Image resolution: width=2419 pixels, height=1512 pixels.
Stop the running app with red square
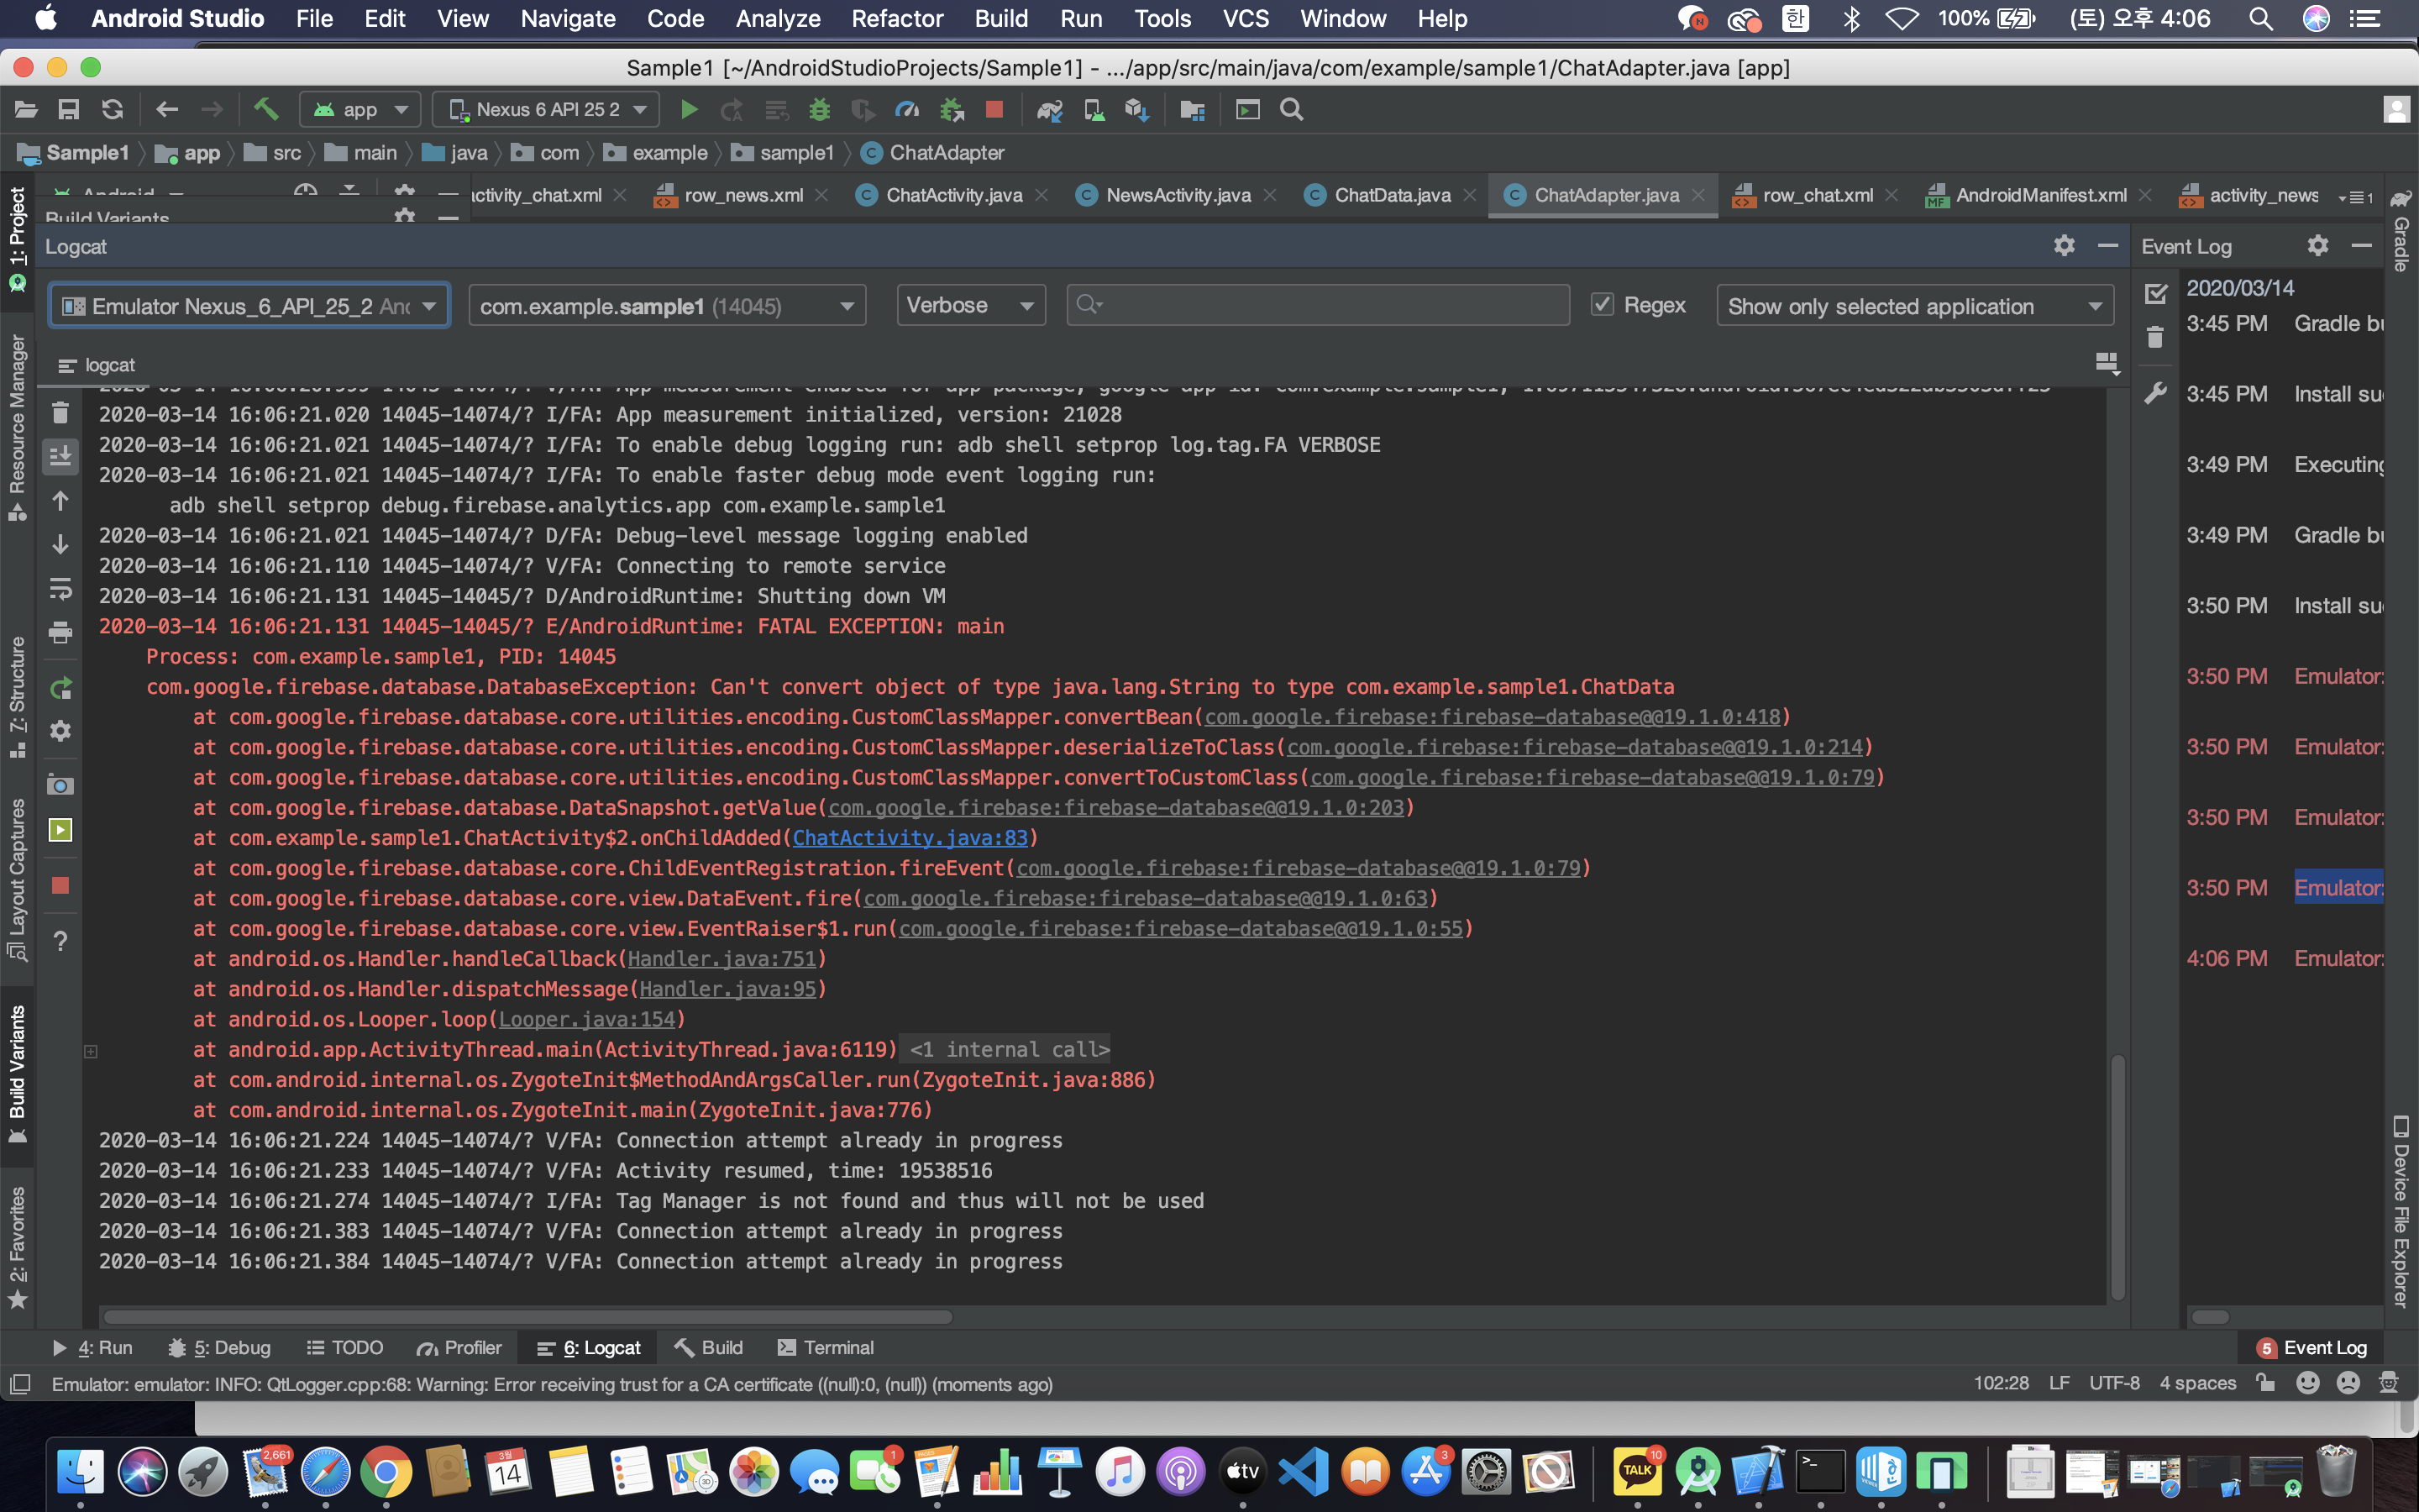(x=994, y=110)
